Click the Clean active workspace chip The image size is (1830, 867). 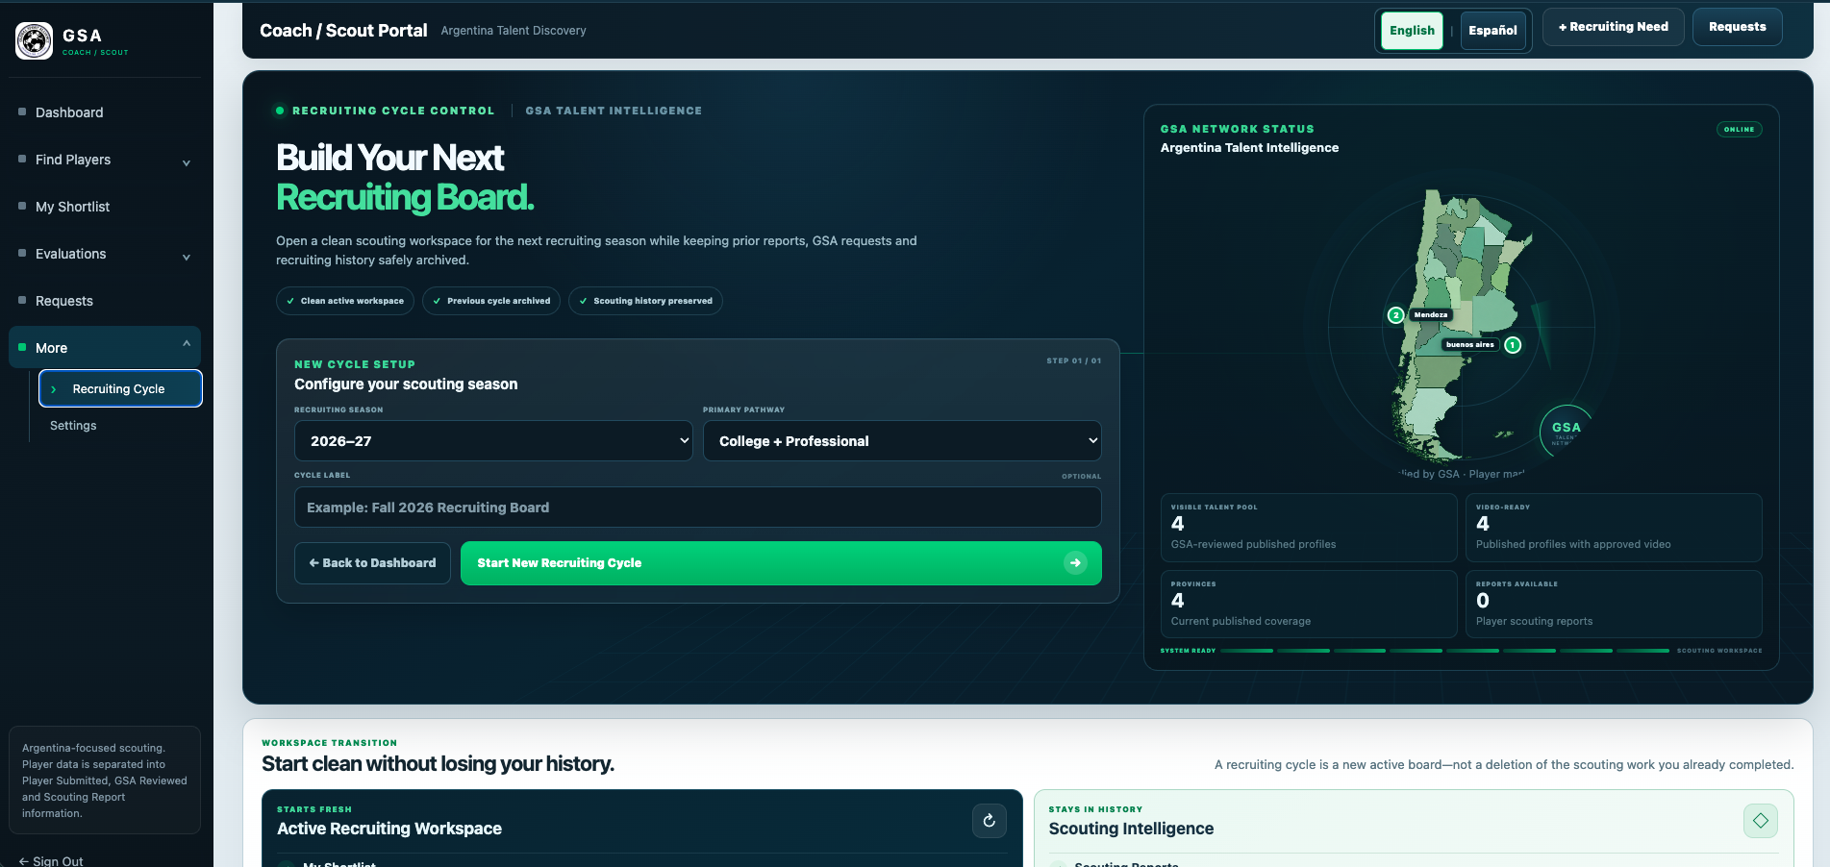(x=345, y=301)
